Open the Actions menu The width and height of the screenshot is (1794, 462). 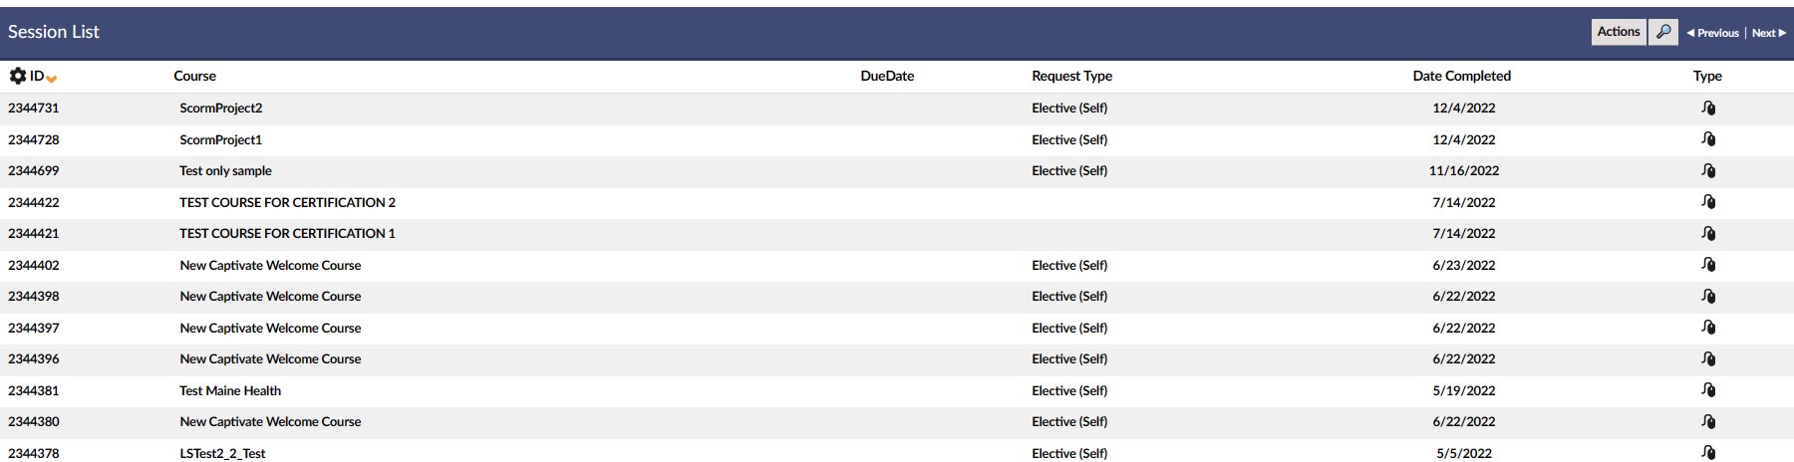1618,32
